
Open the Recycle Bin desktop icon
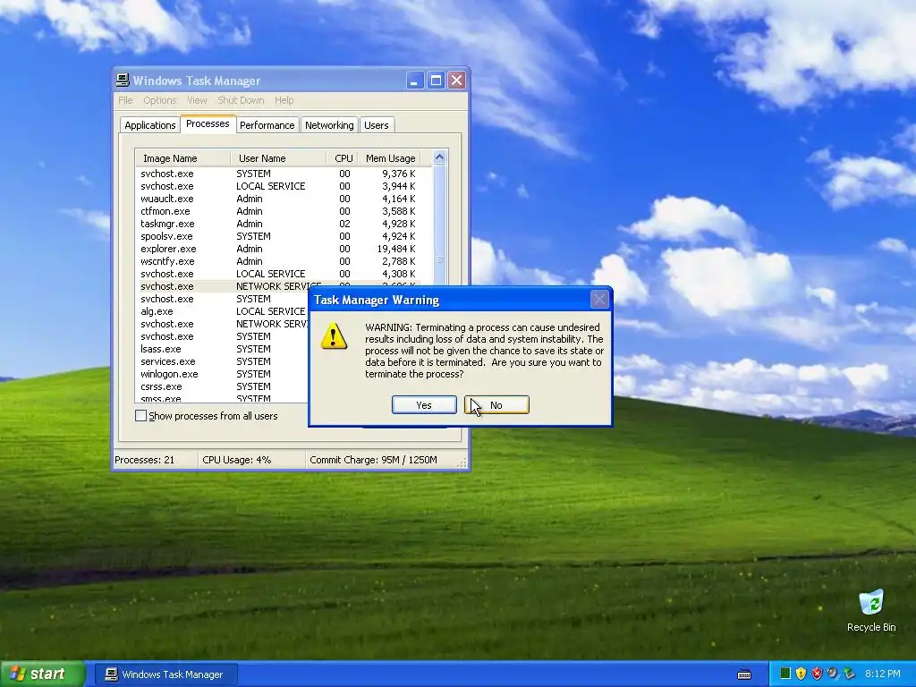[871, 611]
